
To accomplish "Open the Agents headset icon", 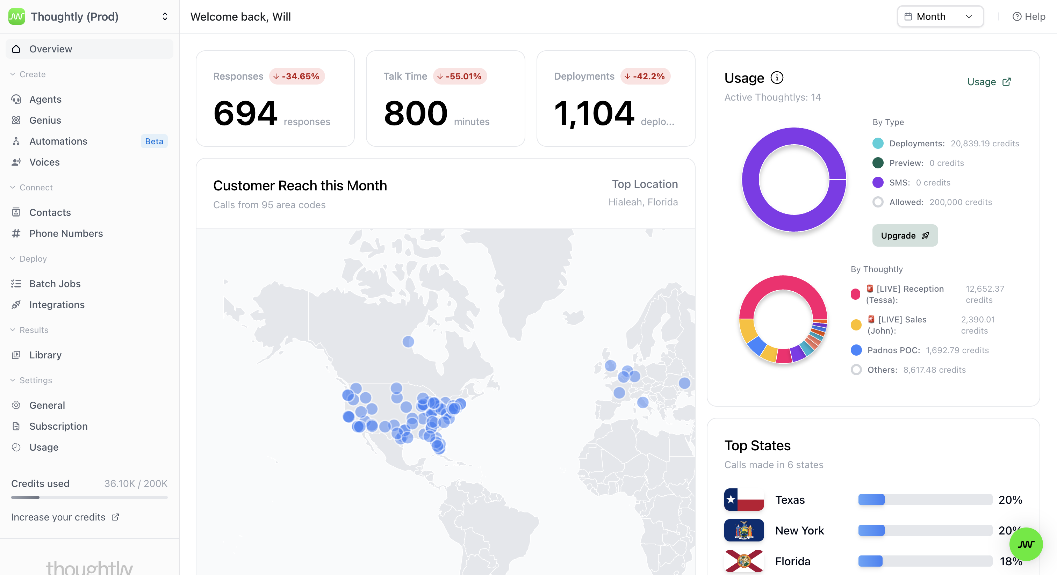I will tap(16, 99).
